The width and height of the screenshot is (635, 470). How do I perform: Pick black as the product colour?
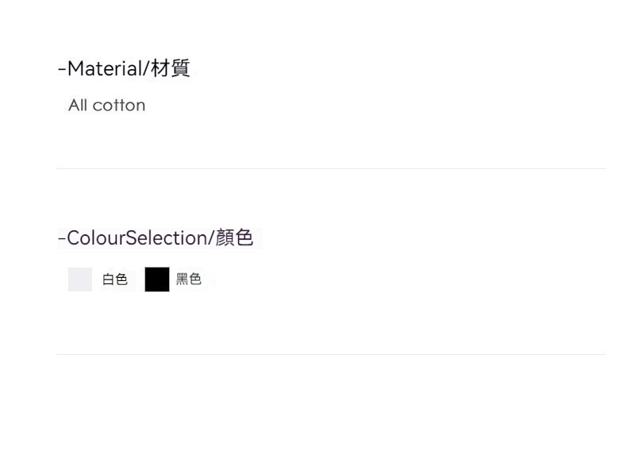click(157, 279)
